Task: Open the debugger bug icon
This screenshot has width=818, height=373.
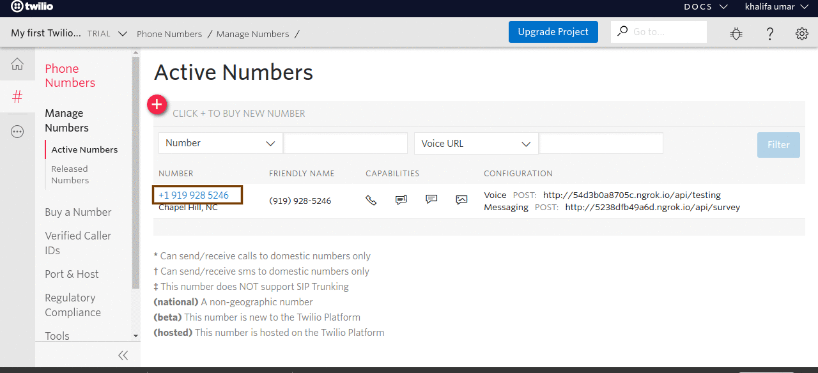Action: click(x=736, y=34)
